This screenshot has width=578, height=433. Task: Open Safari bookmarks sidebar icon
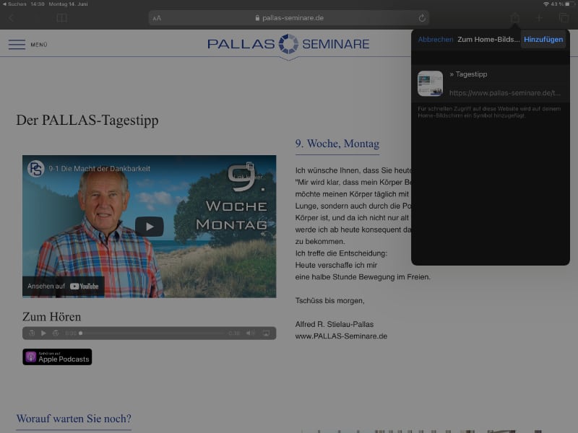[x=61, y=17]
